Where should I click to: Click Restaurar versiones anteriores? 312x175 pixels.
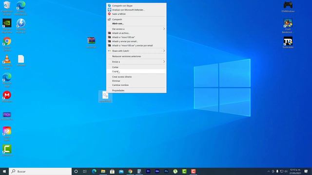tap(136, 56)
